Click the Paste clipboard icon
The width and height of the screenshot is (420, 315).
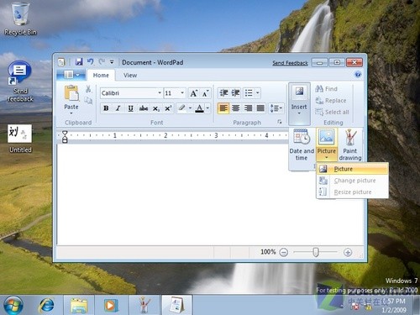point(71,93)
